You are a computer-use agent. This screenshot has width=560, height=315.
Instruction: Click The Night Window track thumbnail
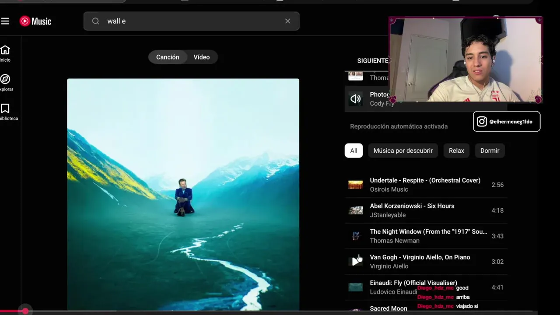(x=356, y=236)
